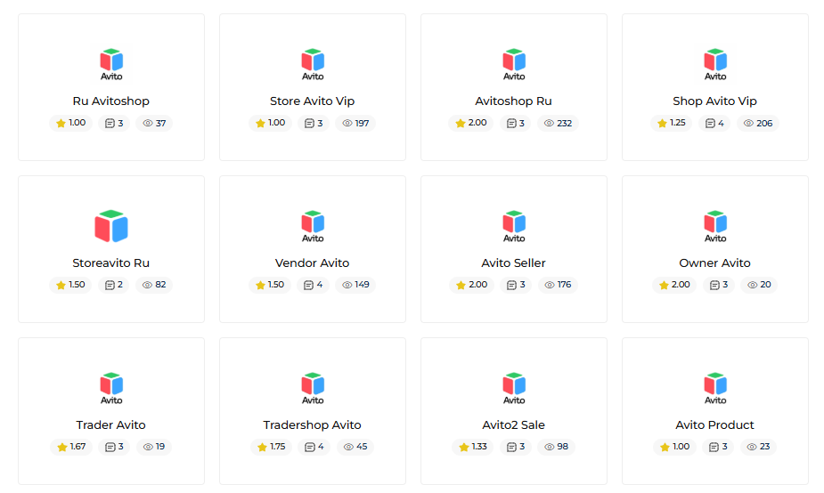824x493 pixels.
Task: Open the Tradershop Avito logo image
Action: 313,389
